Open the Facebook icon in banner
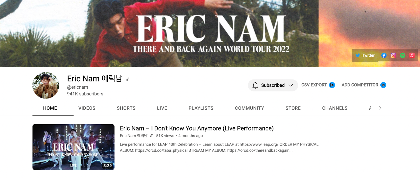This screenshot has height=178, width=420. click(x=384, y=55)
